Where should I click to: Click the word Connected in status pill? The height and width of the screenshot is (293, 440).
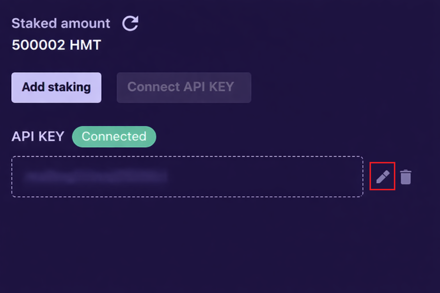114,137
